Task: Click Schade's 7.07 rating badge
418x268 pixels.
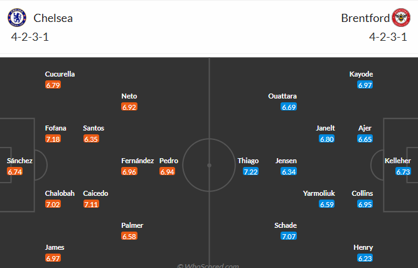Action: (289, 237)
